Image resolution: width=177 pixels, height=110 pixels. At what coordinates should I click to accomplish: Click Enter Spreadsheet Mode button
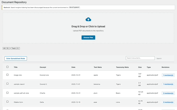click(x=16, y=58)
